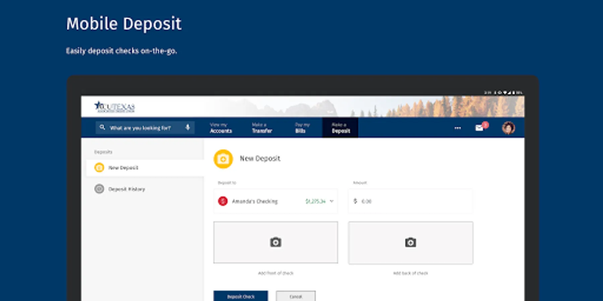Click the Amount input field
This screenshot has width=603, height=301.
click(410, 201)
